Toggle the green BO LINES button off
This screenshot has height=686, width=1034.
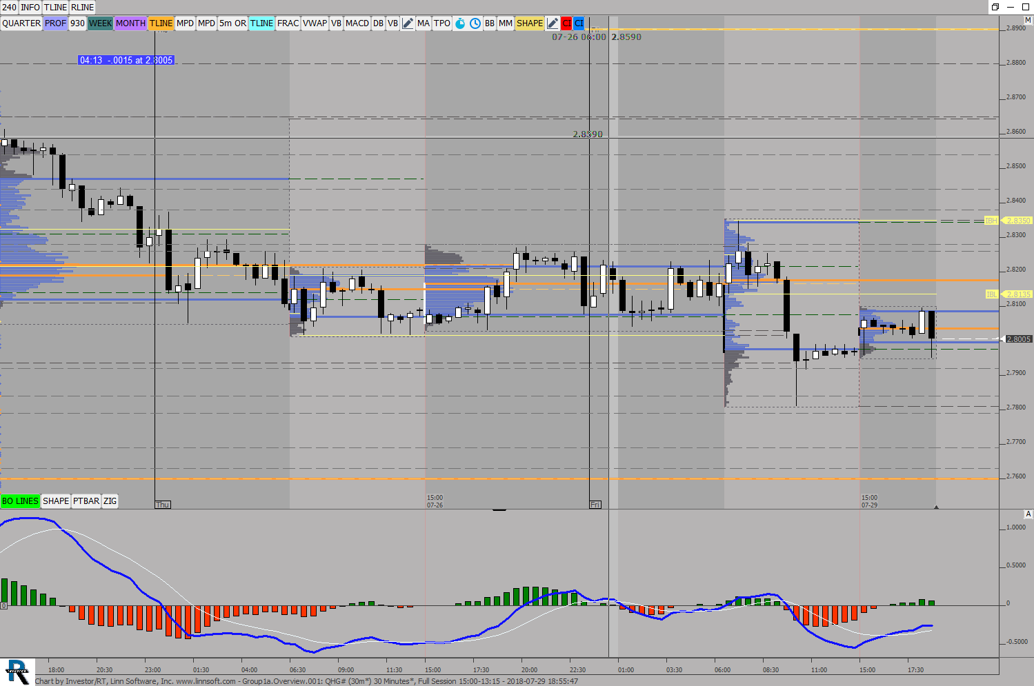(20, 501)
